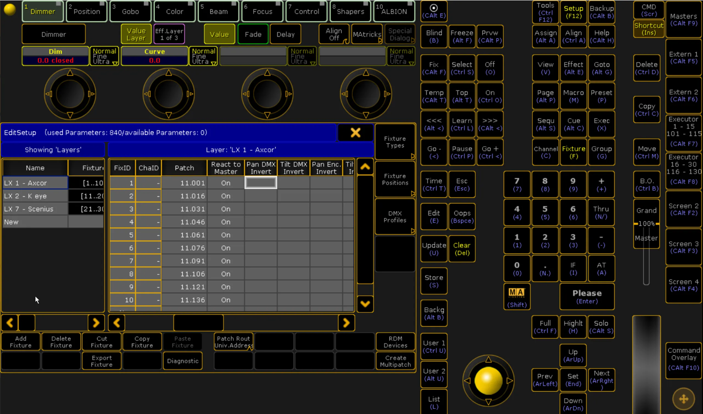Click the Diagnostic button
This screenshot has width=703, height=414.
183,361
